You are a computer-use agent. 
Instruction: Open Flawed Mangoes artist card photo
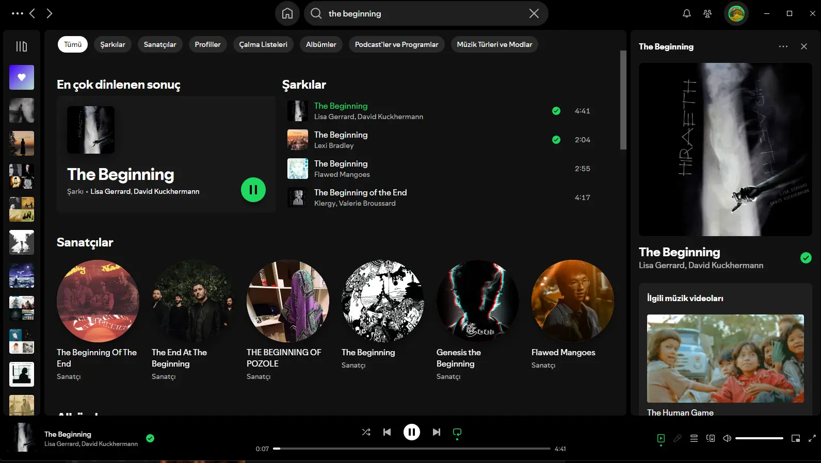tap(573, 301)
